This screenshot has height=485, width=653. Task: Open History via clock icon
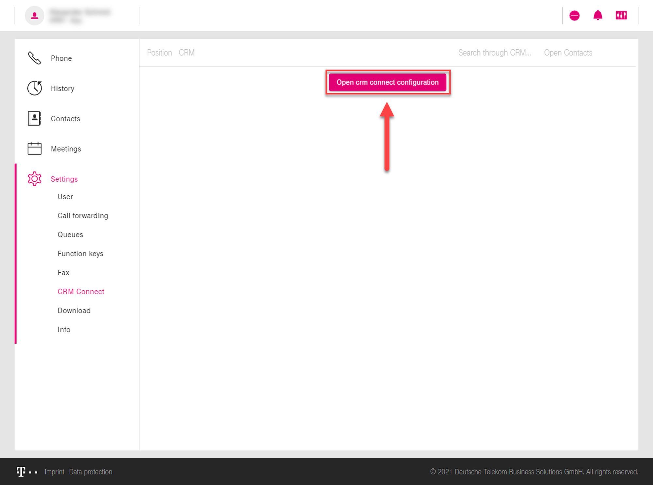click(34, 88)
